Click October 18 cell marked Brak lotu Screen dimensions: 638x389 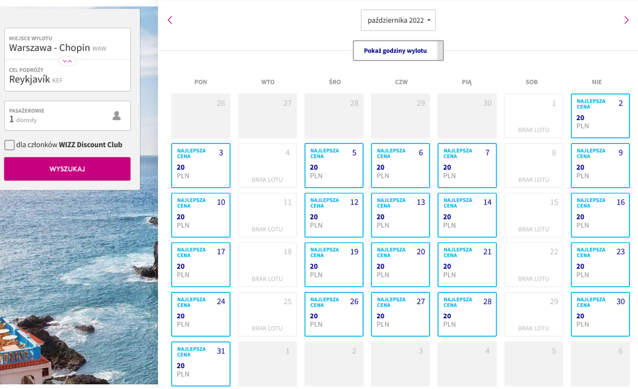267,265
